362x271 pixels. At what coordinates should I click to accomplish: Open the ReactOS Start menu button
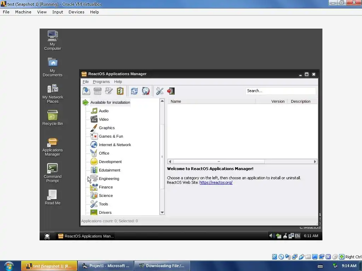click(47, 236)
